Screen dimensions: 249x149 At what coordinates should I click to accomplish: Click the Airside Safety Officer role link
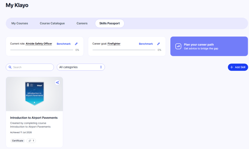(x=39, y=44)
